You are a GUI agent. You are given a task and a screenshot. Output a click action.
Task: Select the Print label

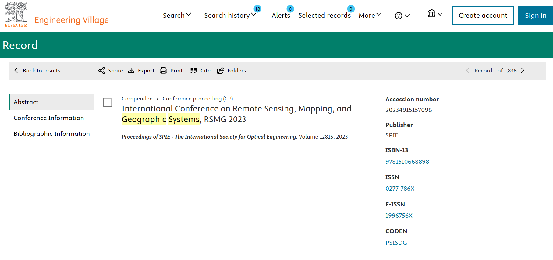pyautogui.click(x=176, y=71)
